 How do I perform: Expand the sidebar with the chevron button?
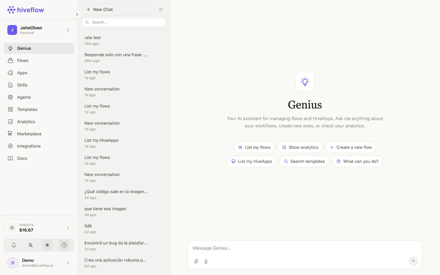click(77, 14)
